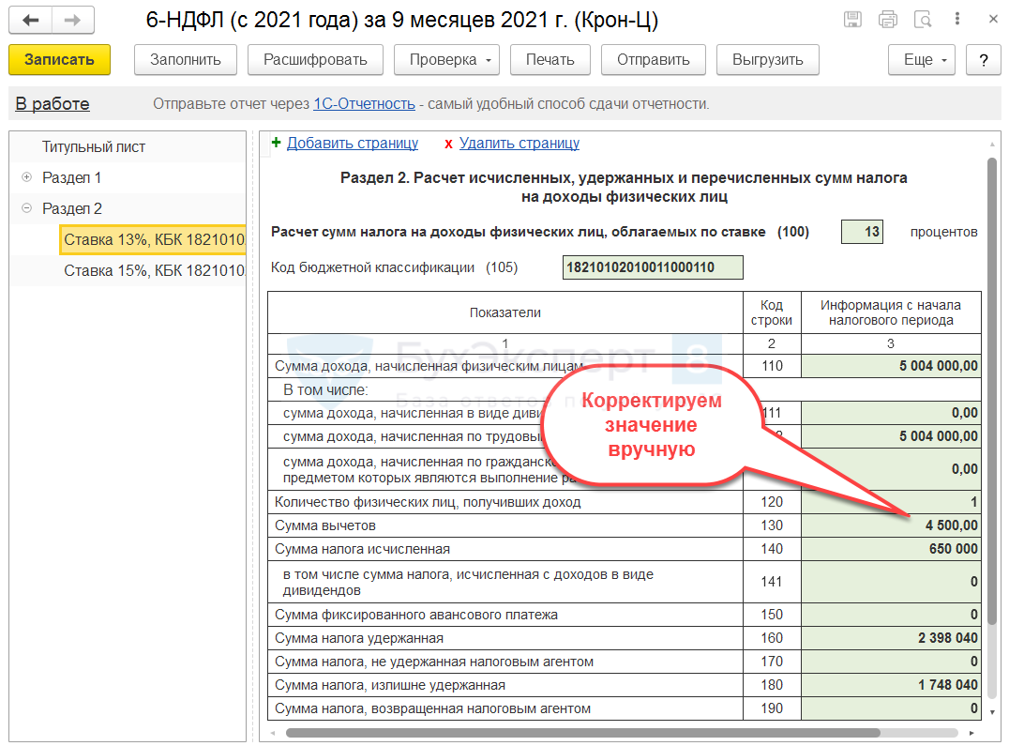Click the KBK code field 18210102010011000110
The width and height of the screenshot is (1009, 746).
(x=653, y=267)
